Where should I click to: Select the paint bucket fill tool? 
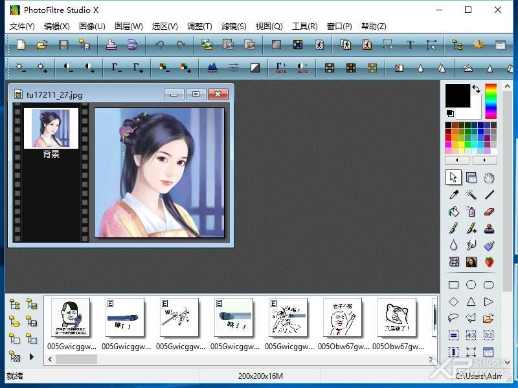[x=454, y=211]
